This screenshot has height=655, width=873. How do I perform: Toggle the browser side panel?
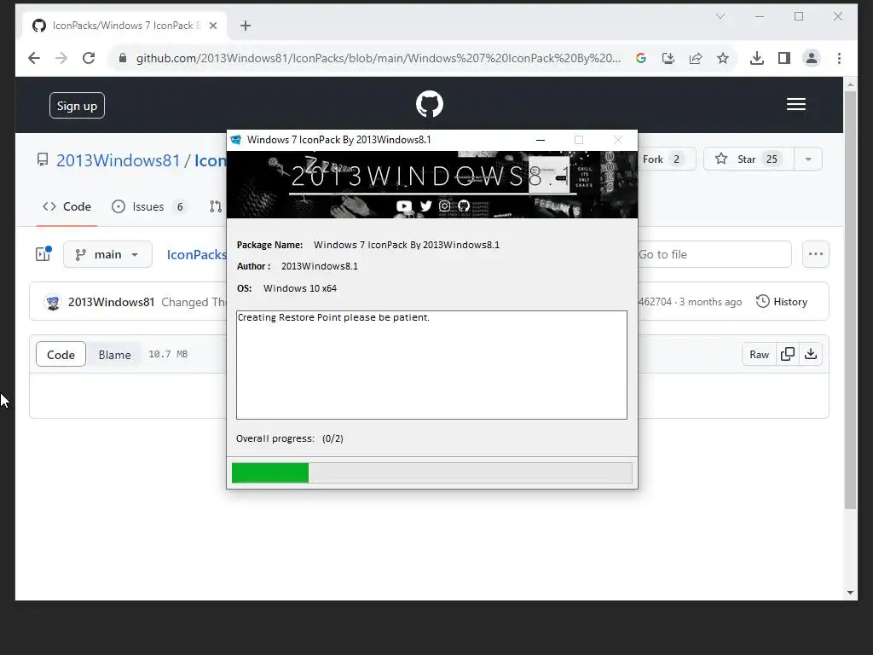(784, 58)
